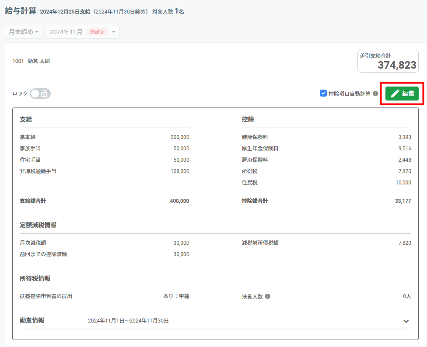Uncheck the 控除項目自動計算 checkbox
Image resolution: width=427 pixels, height=347 pixels.
323,93
